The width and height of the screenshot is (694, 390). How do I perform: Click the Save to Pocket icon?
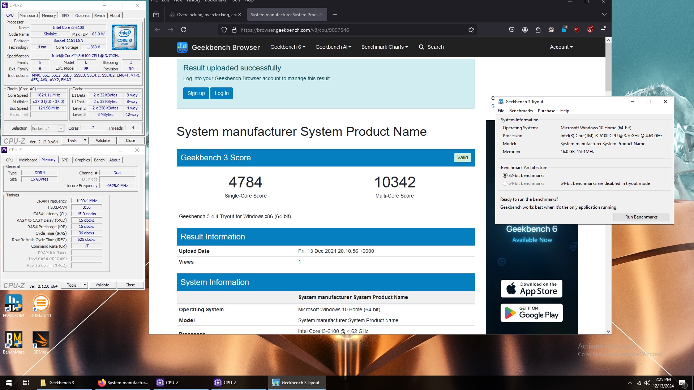512,30
